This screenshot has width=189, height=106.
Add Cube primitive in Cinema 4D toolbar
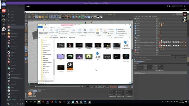[74, 17]
